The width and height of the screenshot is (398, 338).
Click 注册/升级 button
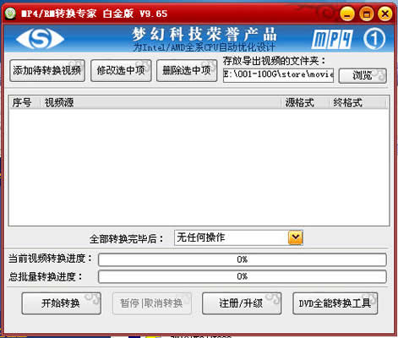242,303
